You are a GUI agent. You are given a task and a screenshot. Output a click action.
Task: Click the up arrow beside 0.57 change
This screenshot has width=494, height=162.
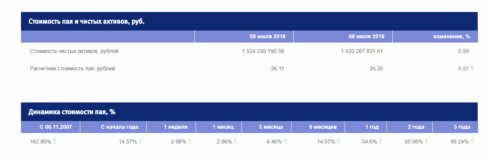click(x=472, y=68)
